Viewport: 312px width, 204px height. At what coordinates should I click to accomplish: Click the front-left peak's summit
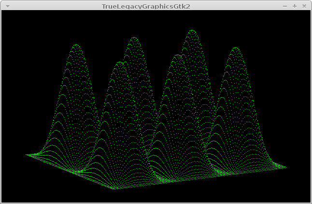tap(120, 62)
